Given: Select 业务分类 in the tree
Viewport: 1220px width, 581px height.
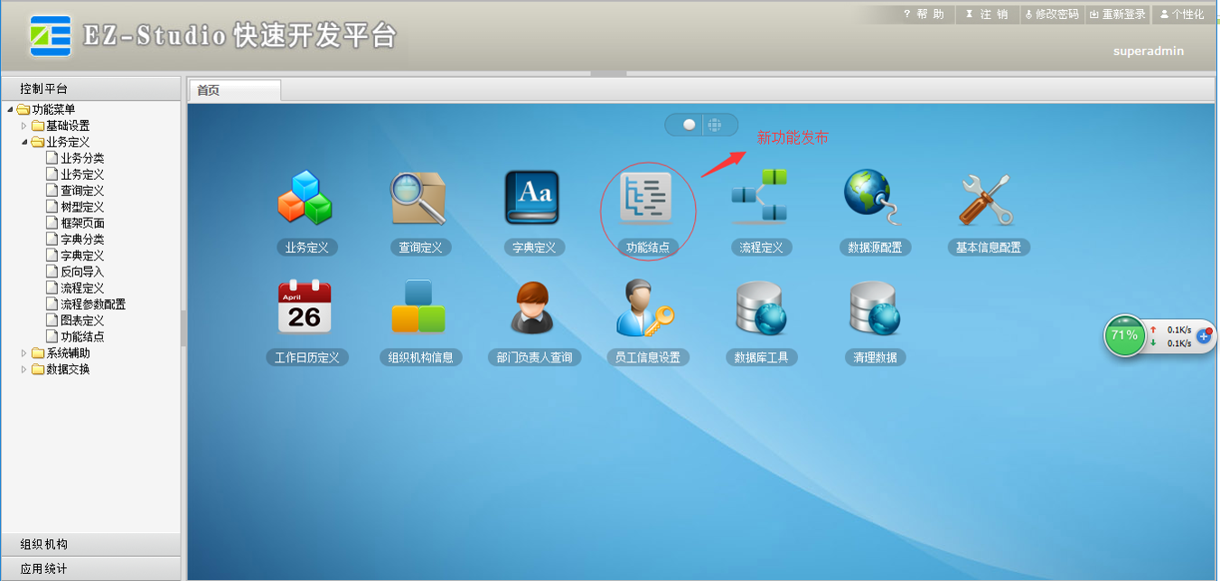Looking at the screenshot, I should [82, 158].
